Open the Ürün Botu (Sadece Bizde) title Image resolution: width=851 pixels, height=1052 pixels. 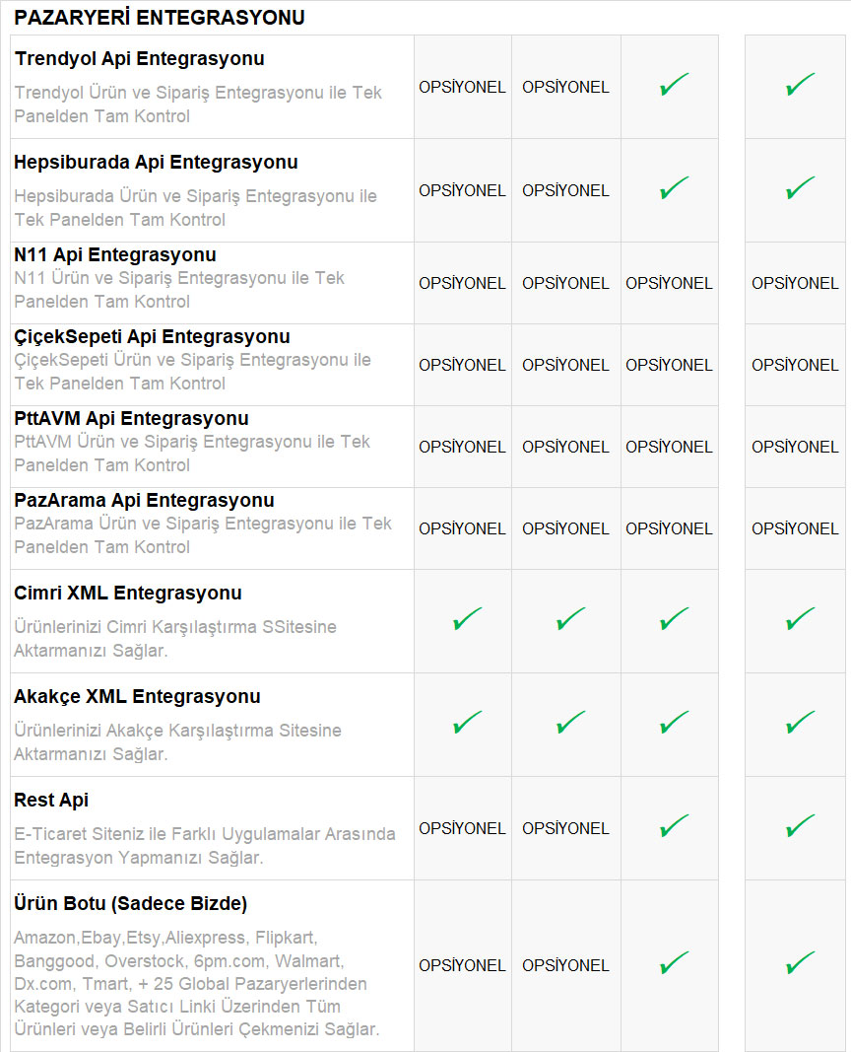pyautogui.click(x=130, y=904)
